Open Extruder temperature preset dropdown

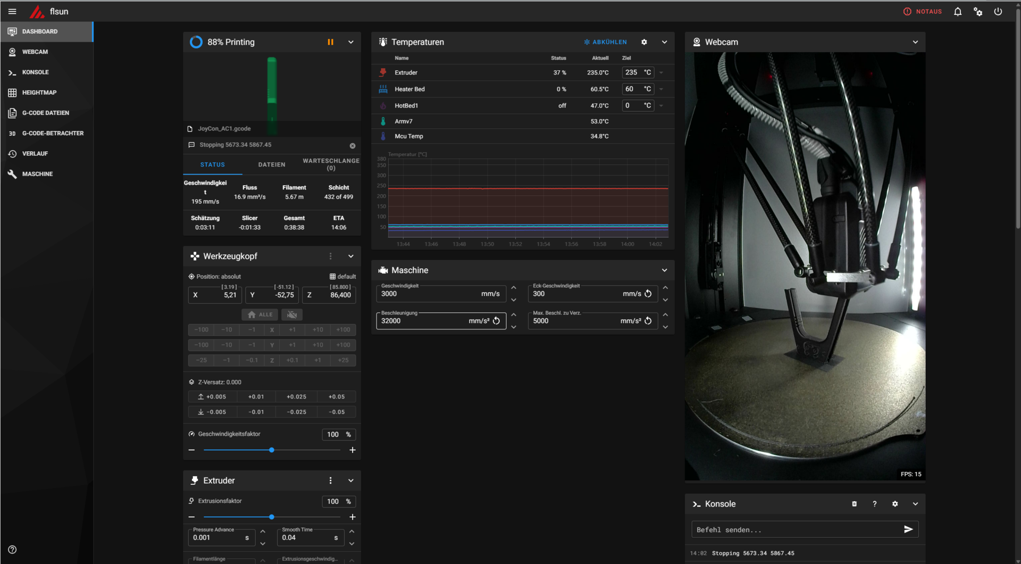(x=661, y=73)
